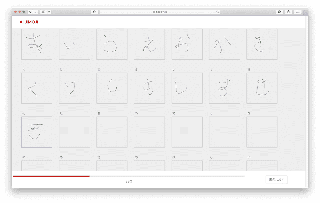Image resolution: width=320 pixels, height=203 pixels.
Task: Select the drawing box labeled さ
Action: (149, 88)
